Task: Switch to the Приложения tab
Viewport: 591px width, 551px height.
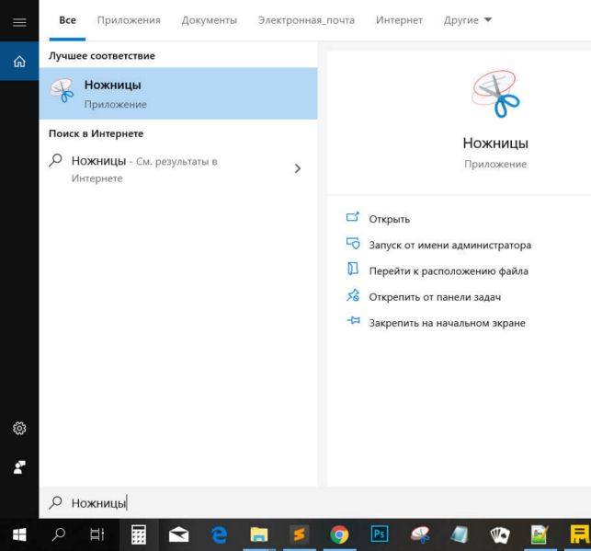Action: coord(129,20)
